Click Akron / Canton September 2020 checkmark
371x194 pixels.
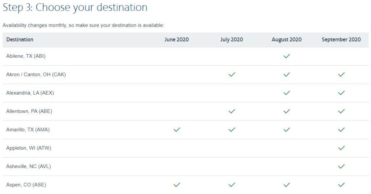[341, 74]
